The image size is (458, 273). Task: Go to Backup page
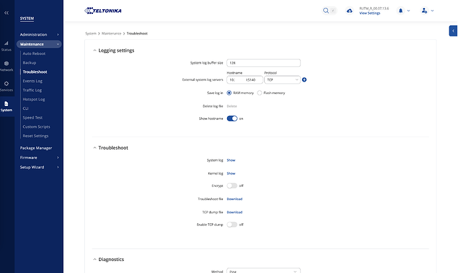click(29, 63)
